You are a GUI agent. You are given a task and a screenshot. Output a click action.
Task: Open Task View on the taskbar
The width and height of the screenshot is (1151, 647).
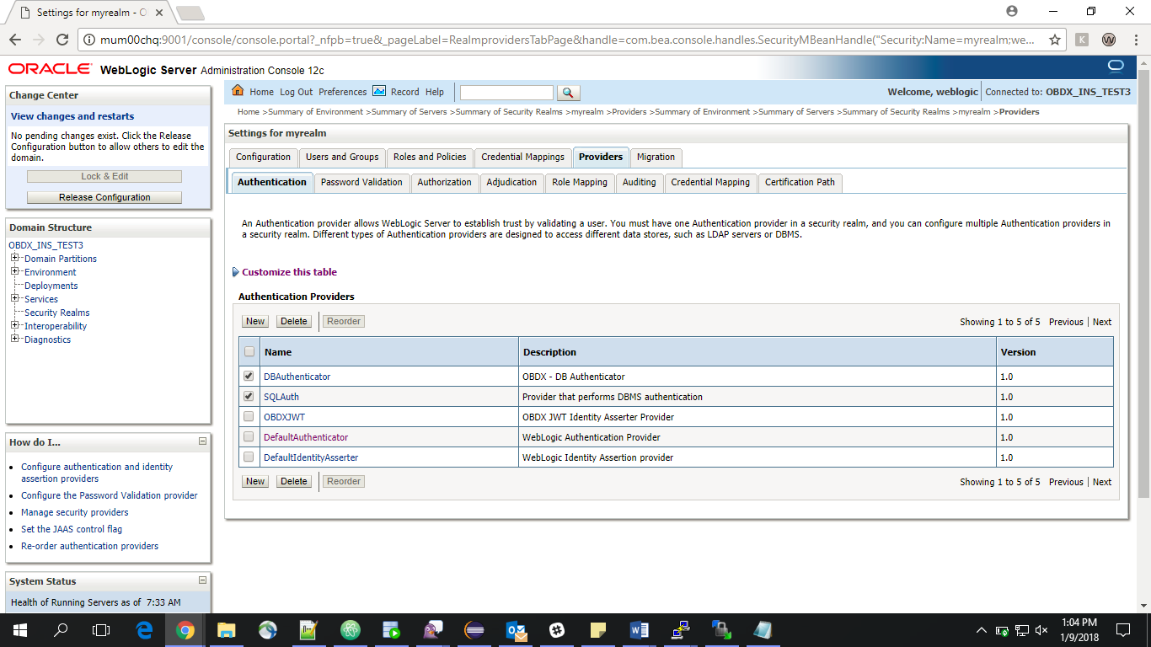(x=101, y=629)
